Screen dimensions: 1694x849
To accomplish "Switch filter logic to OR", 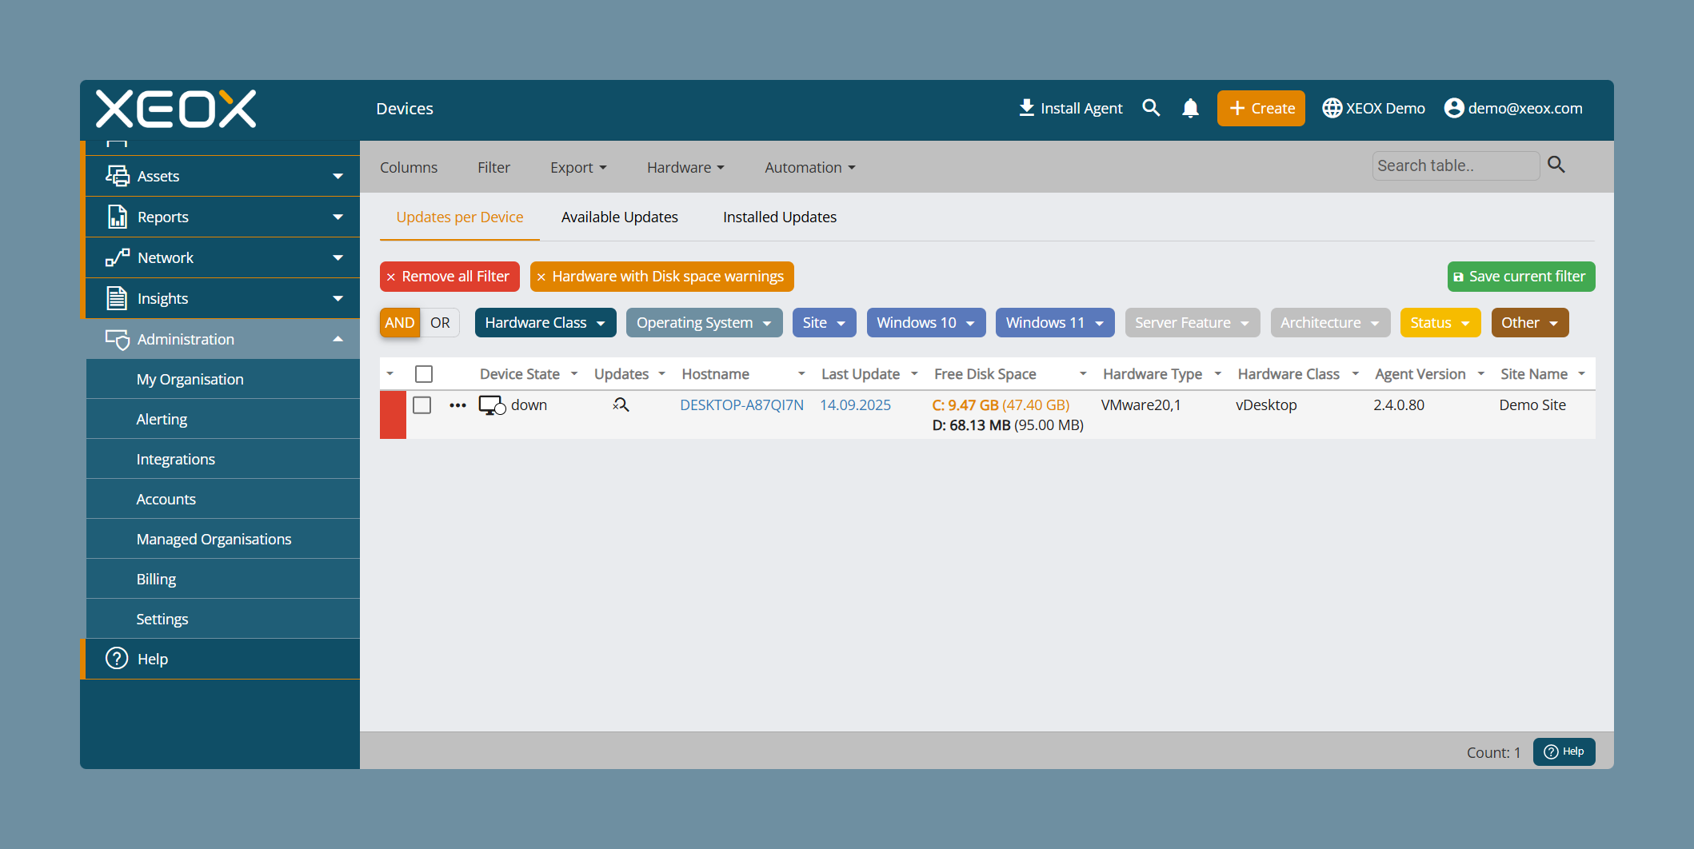I will pyautogui.click(x=440, y=322).
